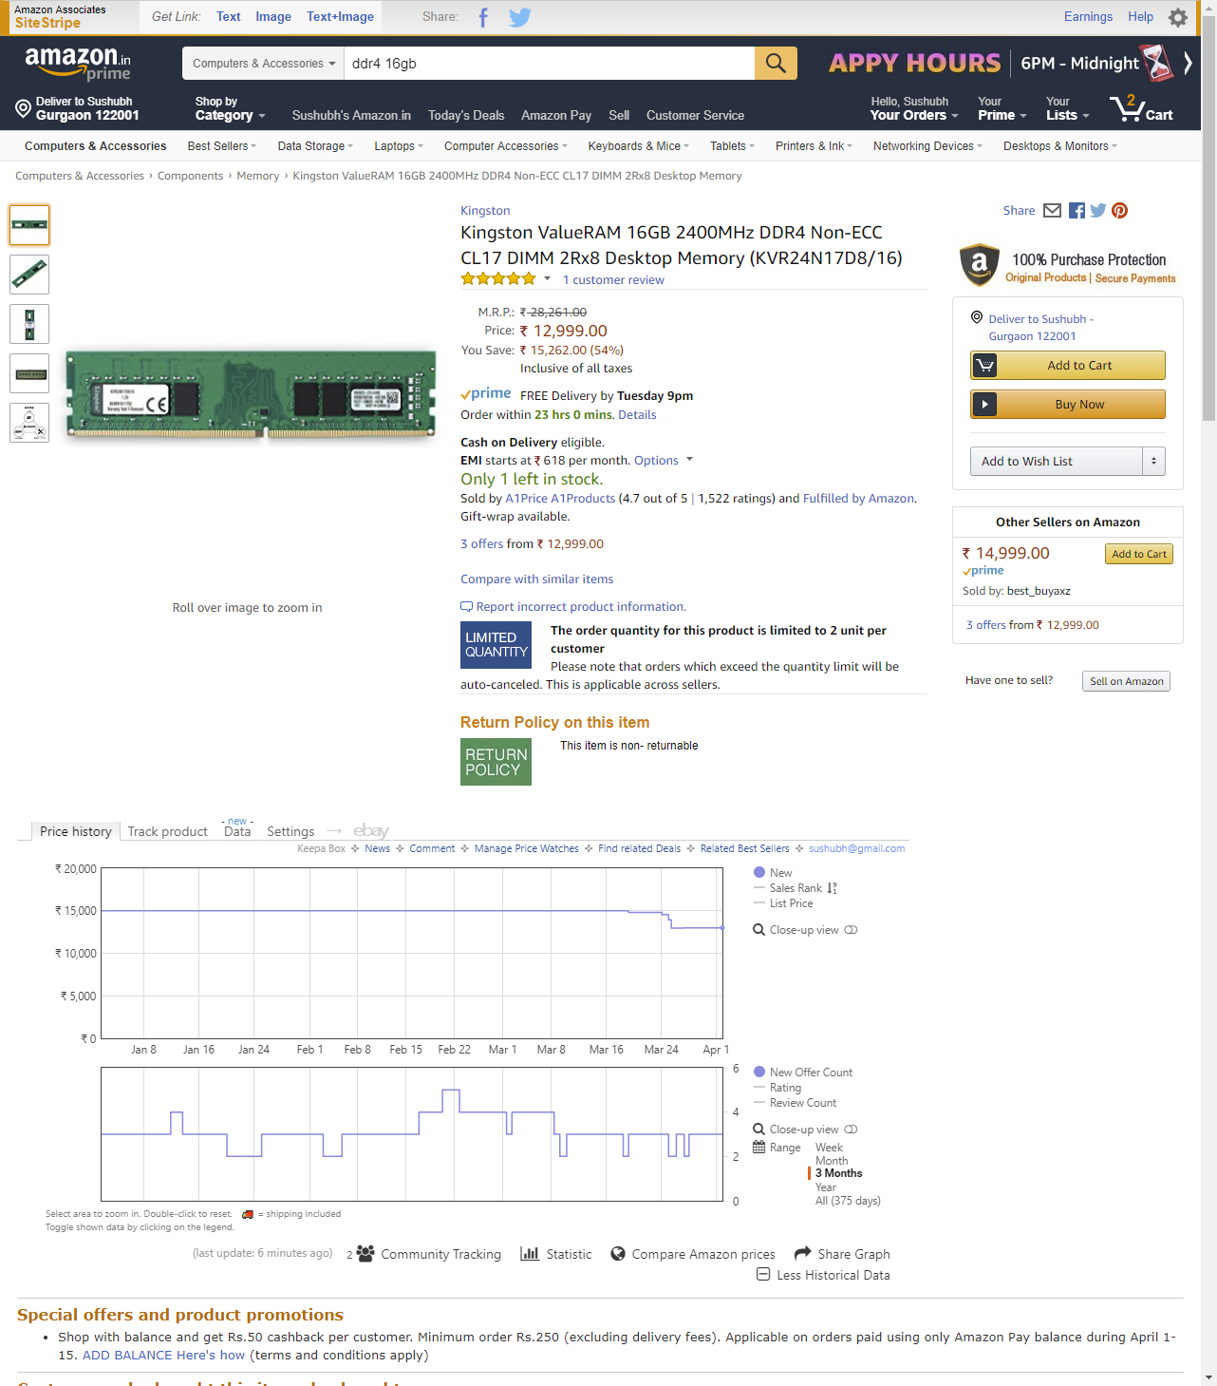Open Compare with similar items link

click(537, 579)
